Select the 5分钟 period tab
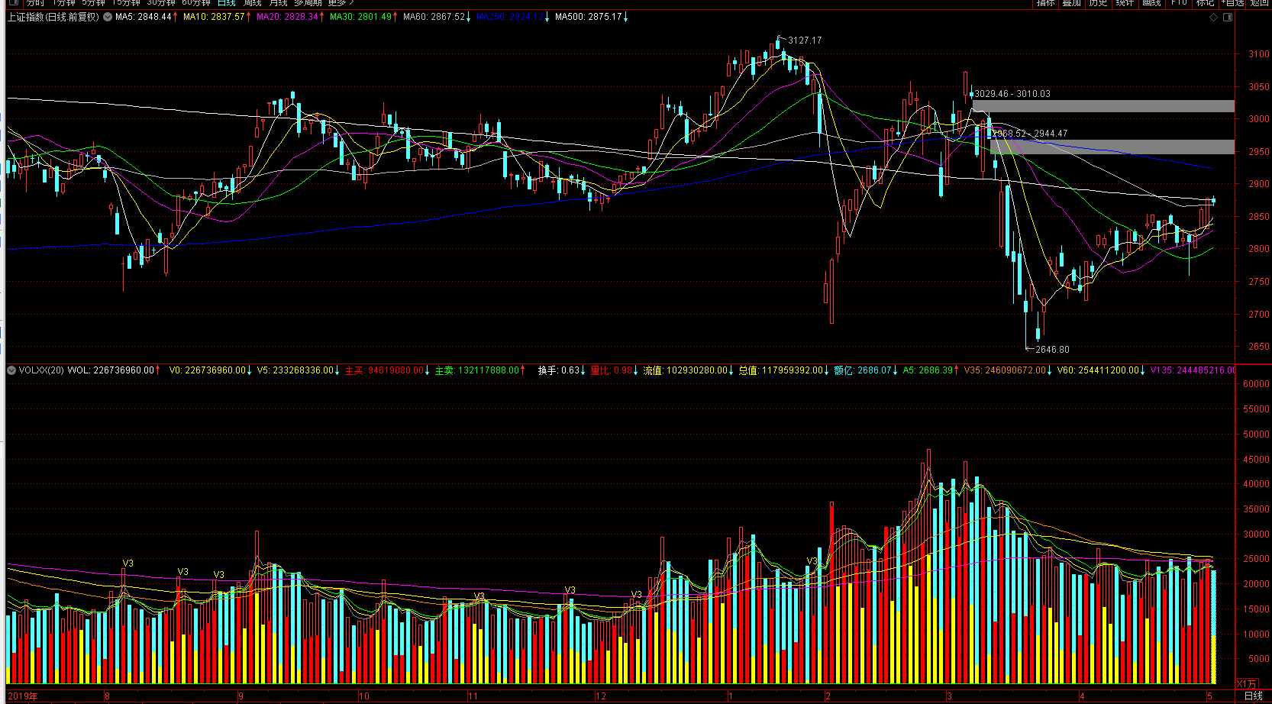Image resolution: width=1272 pixels, height=704 pixels. point(93,3)
